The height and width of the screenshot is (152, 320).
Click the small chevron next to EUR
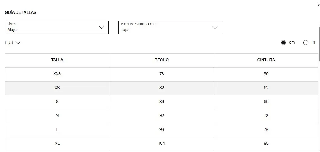18,43
